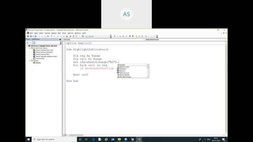Open the Tools menu
253x142 pixels.
[64, 33]
